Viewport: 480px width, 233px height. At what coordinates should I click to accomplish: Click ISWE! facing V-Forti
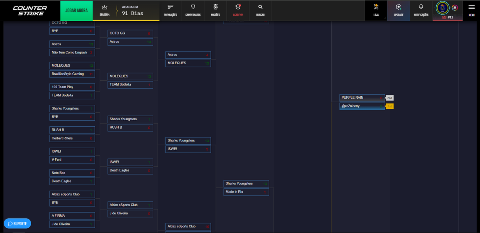click(x=72, y=151)
